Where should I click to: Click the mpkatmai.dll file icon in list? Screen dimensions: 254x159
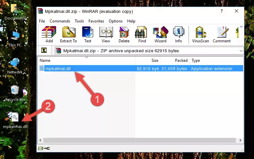coord(42,68)
